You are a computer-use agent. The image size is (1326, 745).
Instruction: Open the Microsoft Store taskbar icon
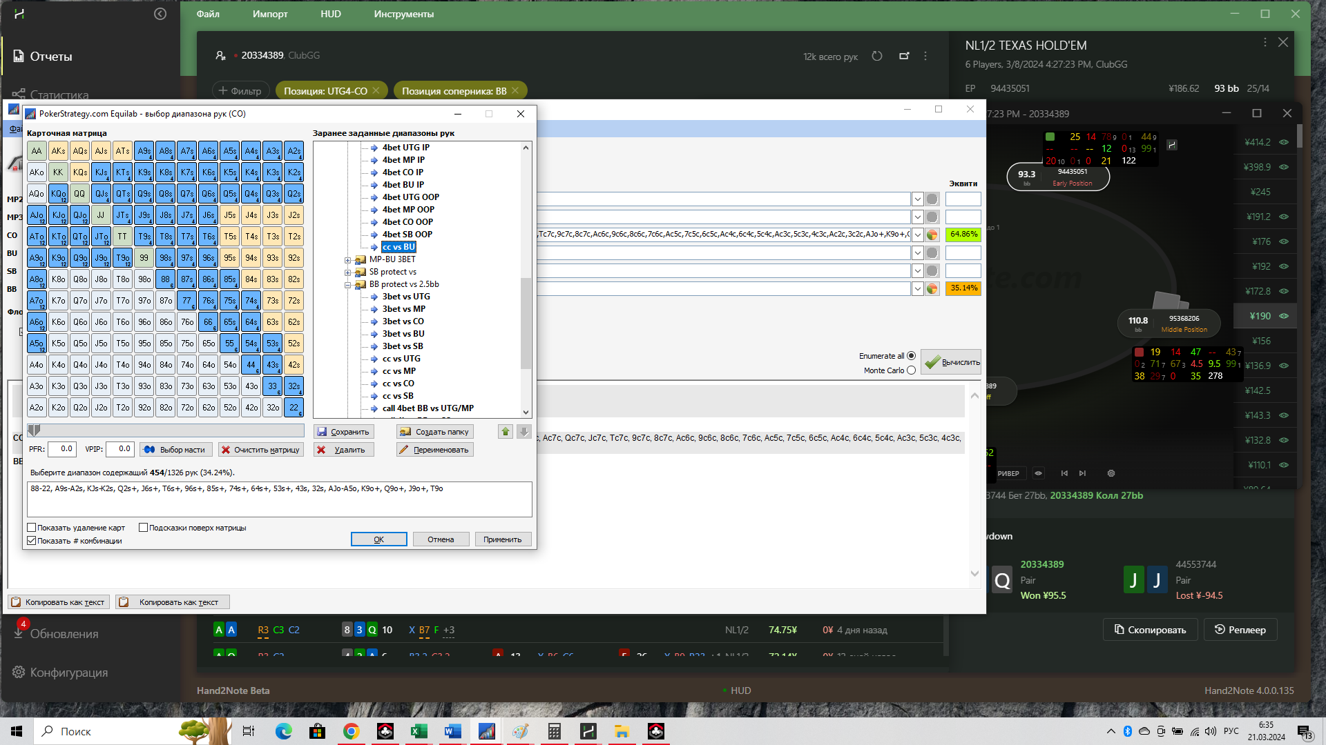(x=318, y=731)
